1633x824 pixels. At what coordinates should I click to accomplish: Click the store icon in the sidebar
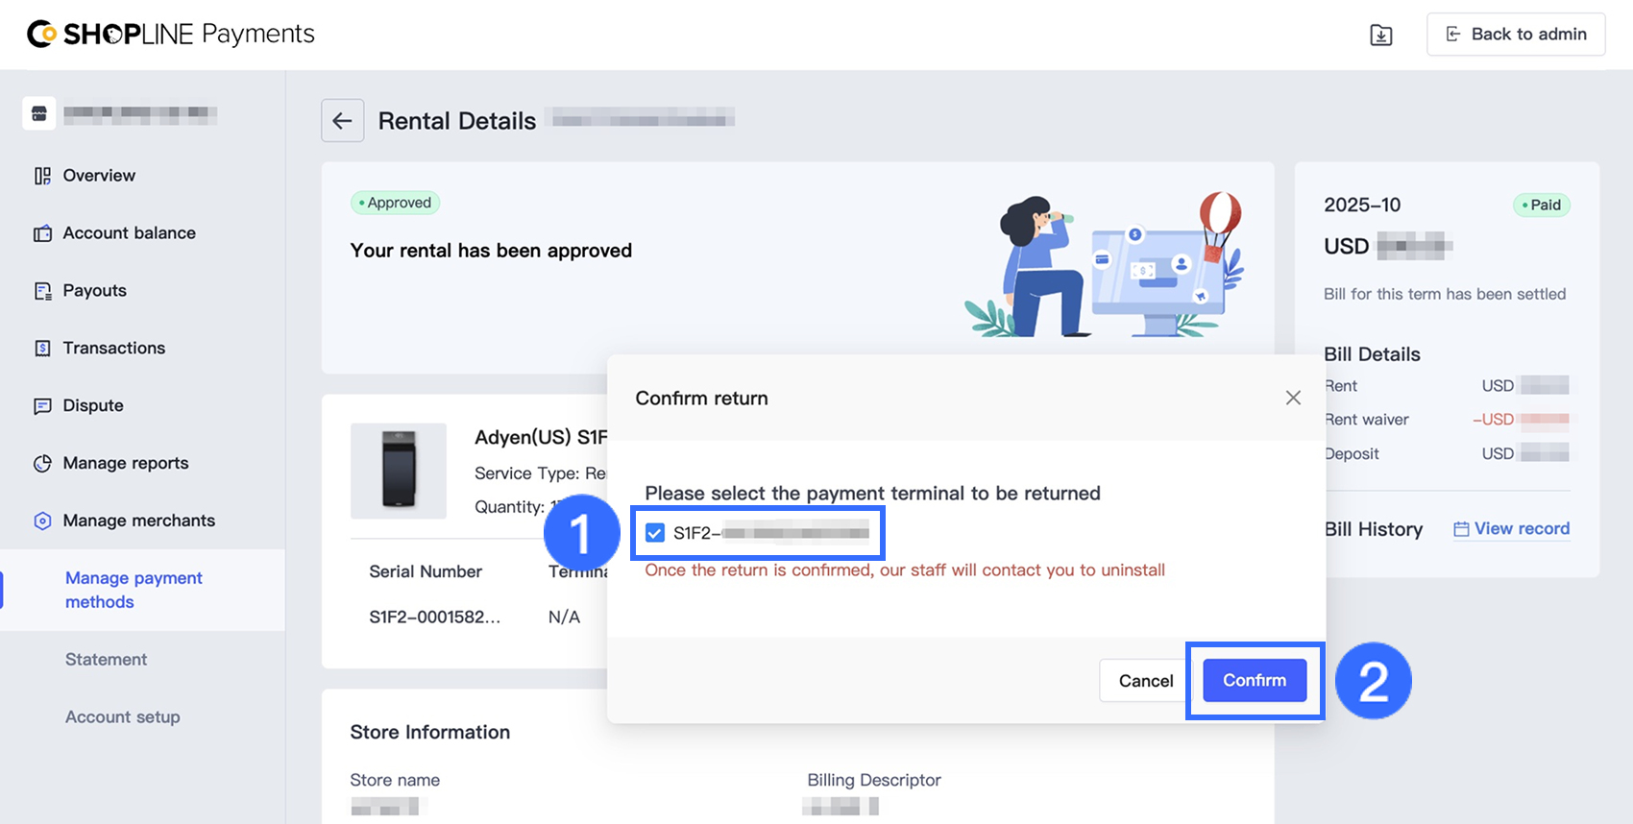coord(39,113)
